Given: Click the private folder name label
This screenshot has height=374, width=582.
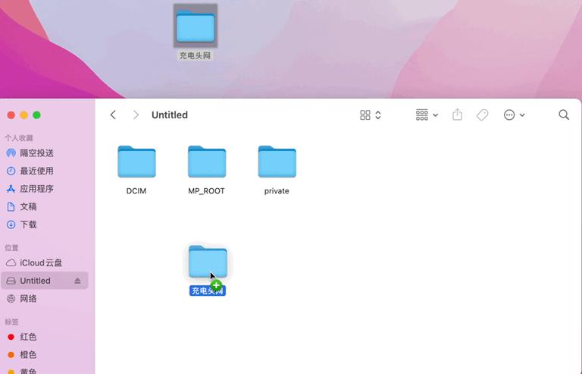Looking at the screenshot, I should (x=277, y=191).
